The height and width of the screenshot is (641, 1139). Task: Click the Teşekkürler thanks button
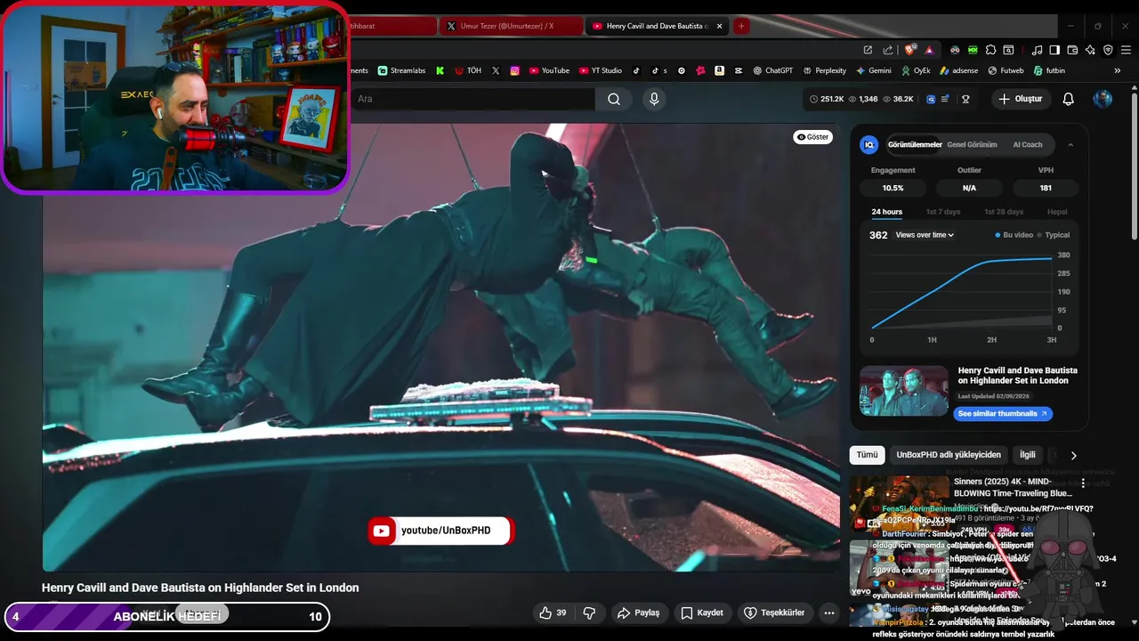pos(774,613)
